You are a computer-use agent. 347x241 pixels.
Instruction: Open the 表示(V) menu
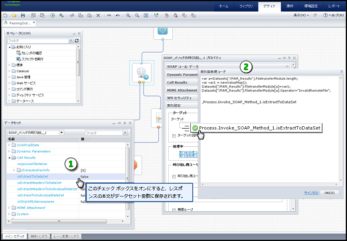click(301, 15)
